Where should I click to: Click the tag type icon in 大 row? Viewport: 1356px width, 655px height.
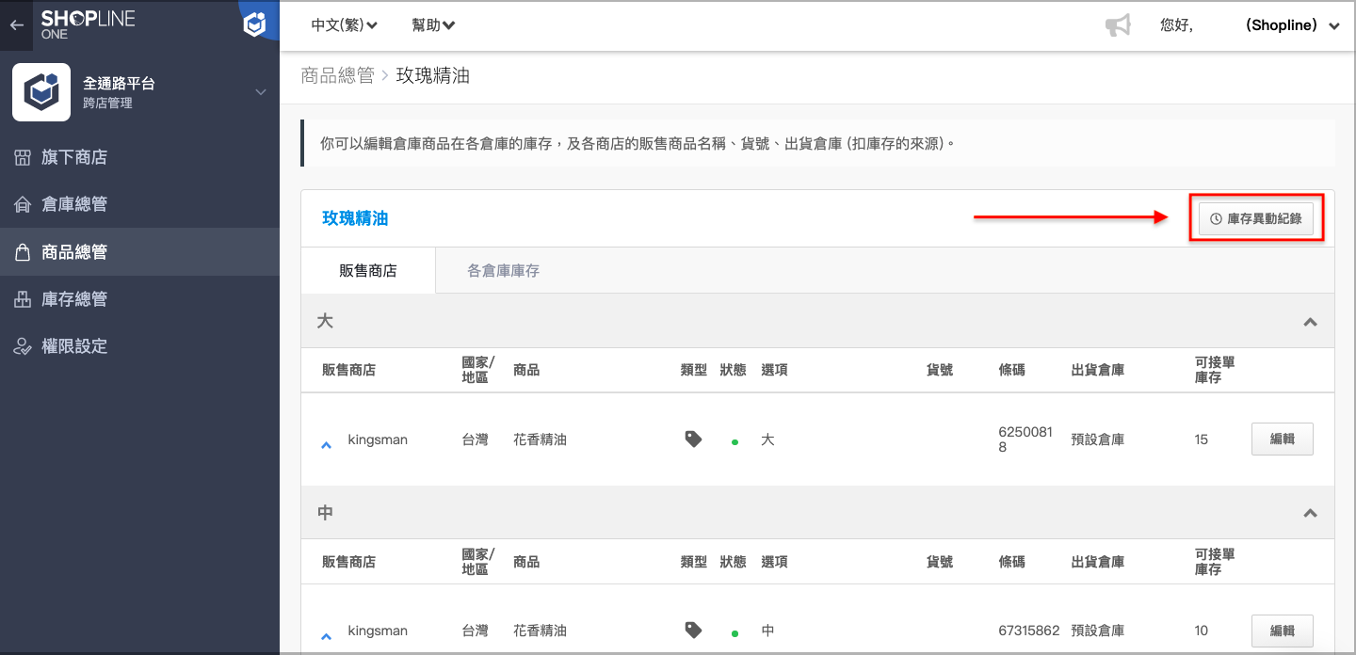693,439
